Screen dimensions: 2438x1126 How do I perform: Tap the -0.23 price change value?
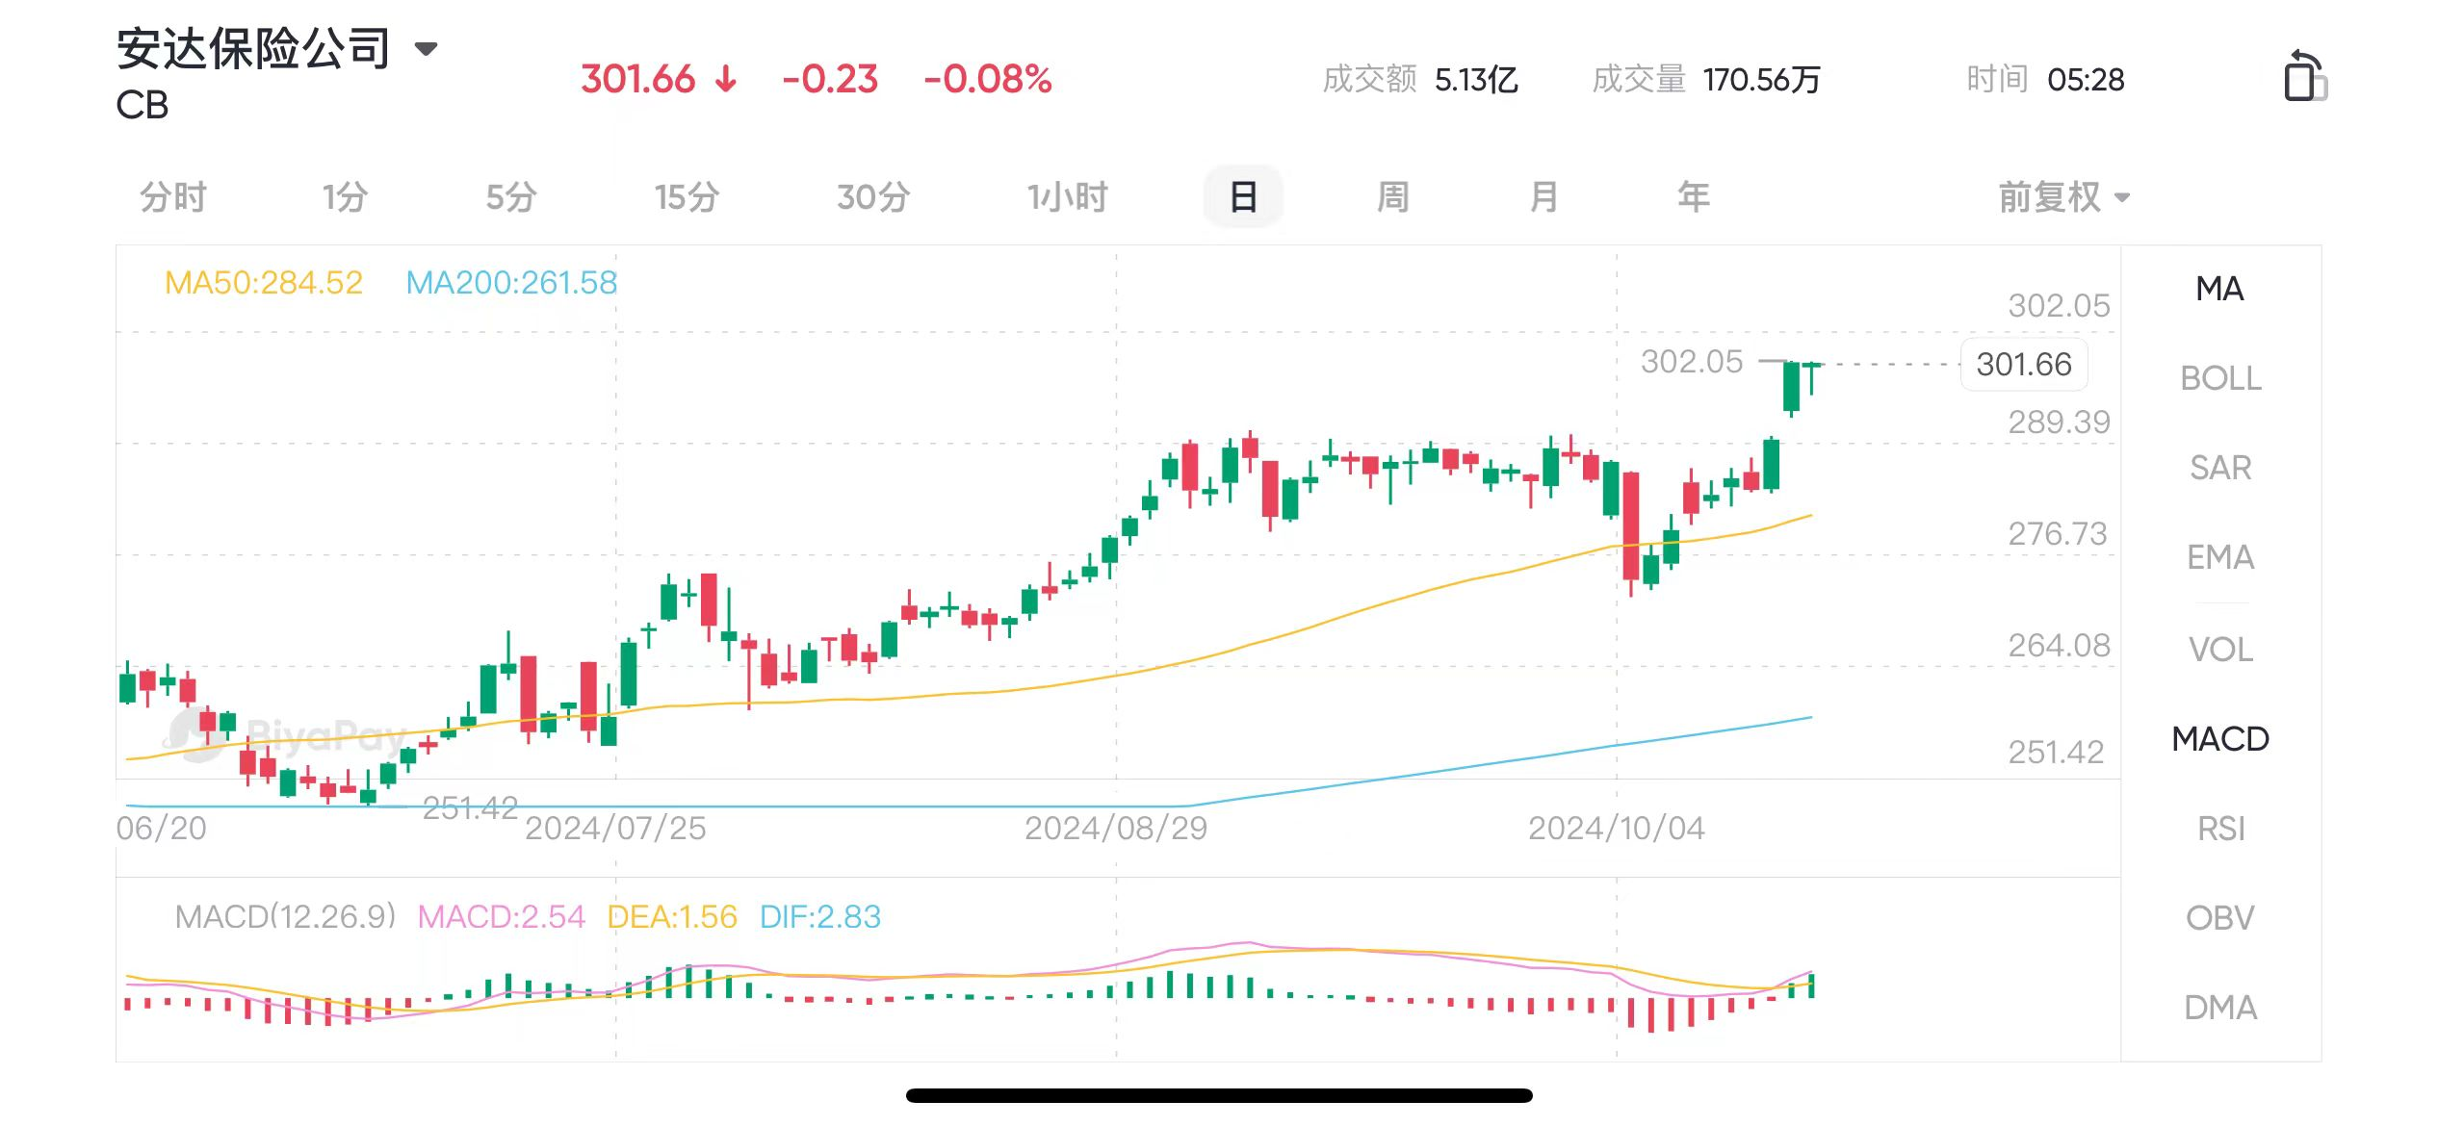click(830, 79)
